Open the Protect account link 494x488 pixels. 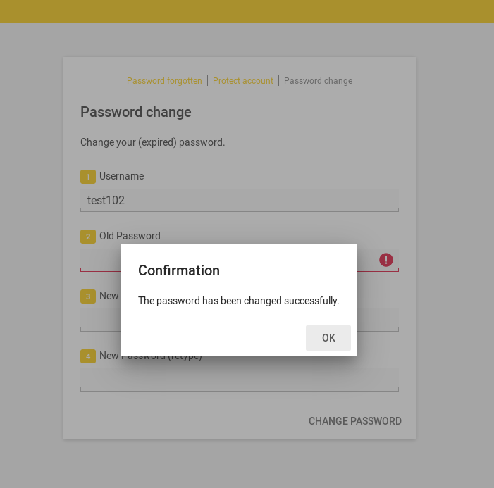point(243,81)
